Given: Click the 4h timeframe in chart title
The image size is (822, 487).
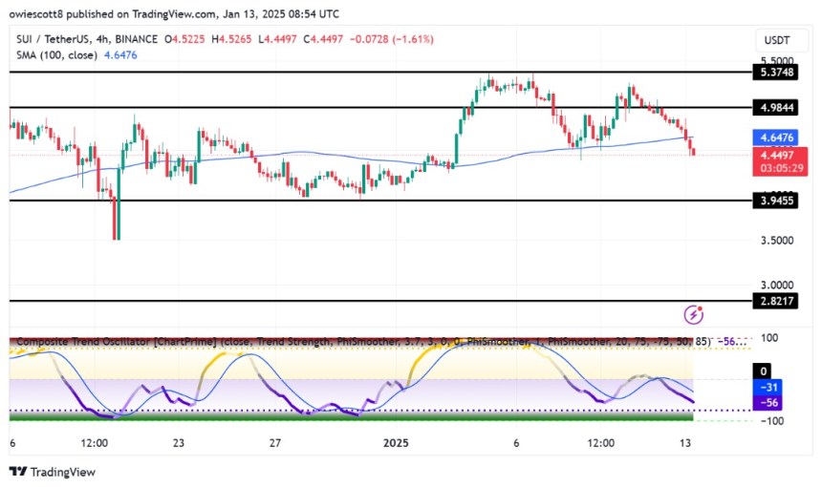Looking at the screenshot, I should point(102,39).
